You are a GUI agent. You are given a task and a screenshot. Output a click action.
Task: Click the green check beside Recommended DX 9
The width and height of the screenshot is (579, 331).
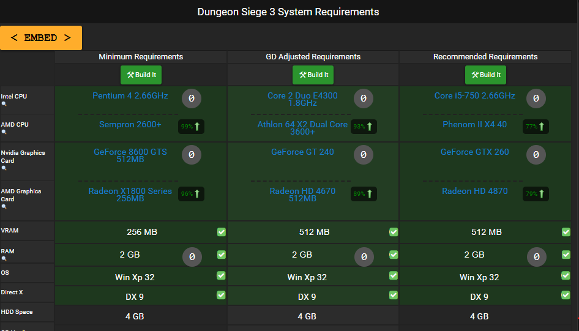[x=566, y=295]
